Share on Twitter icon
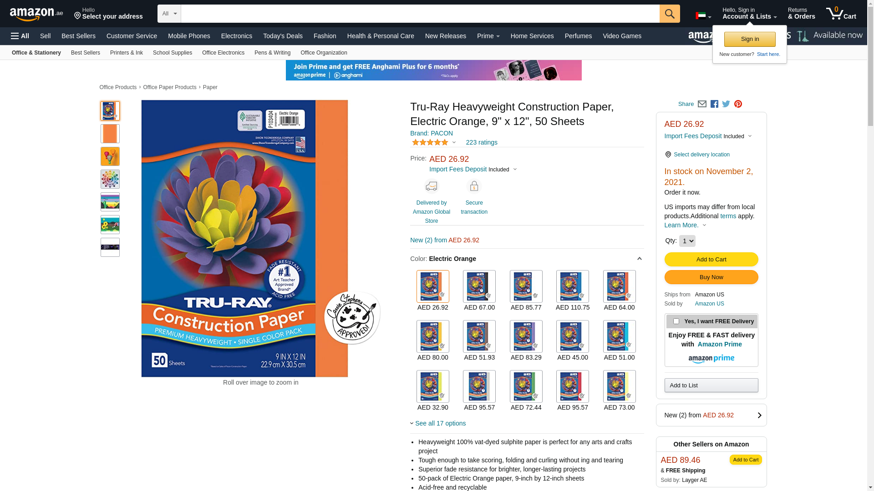The image size is (874, 491). pos(726,104)
